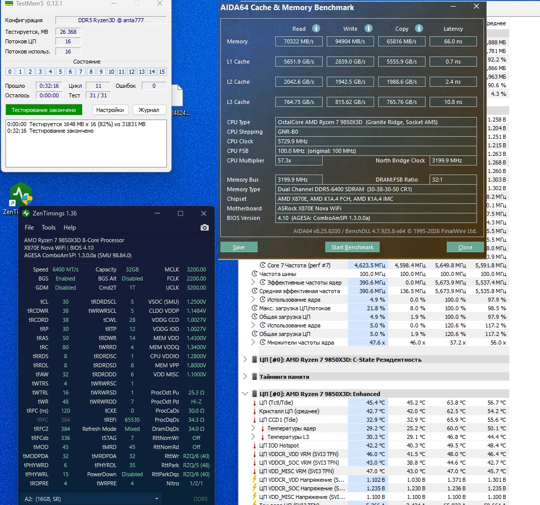
Task: Click the clock icon for Core 7 Частота
Action: click(262, 265)
